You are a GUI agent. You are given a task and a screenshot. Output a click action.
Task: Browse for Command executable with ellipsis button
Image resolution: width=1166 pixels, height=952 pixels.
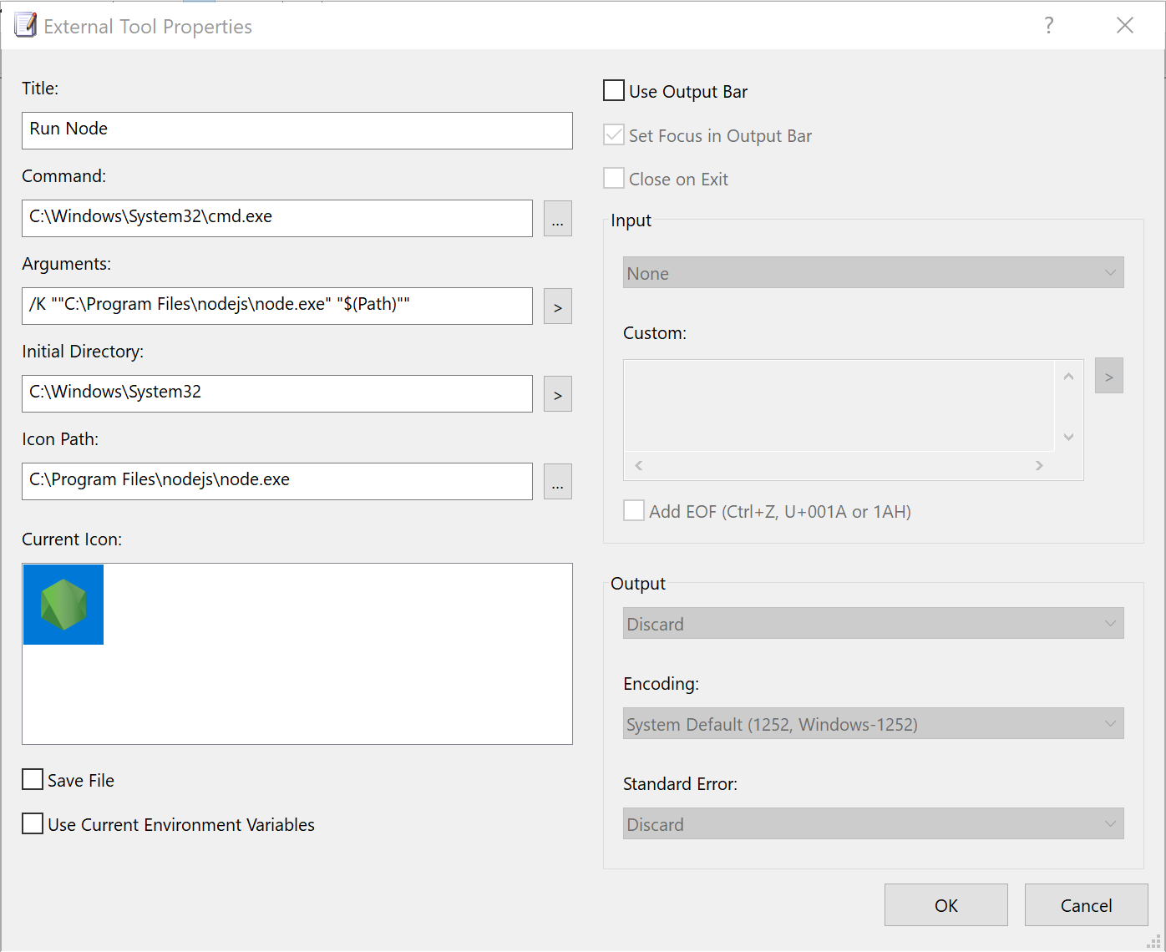[558, 219]
